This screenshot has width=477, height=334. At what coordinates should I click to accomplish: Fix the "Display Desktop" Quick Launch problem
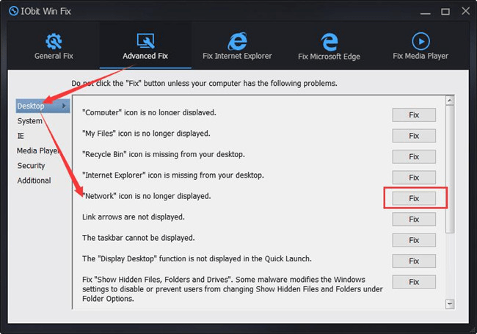coord(414,261)
